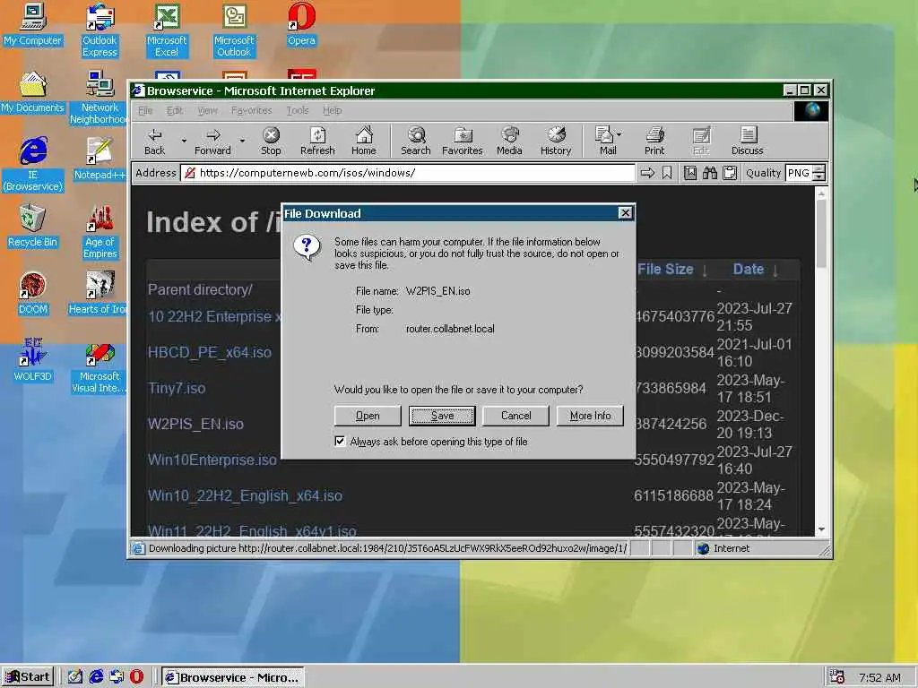Click the Forward toolbar button
Screen dimensions: 918x688
(x=212, y=141)
